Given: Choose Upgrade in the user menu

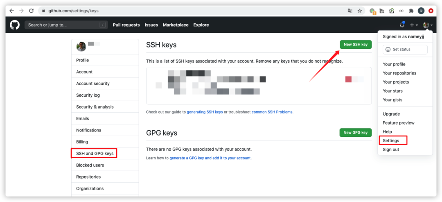Looking at the screenshot, I should [x=405, y=114].
